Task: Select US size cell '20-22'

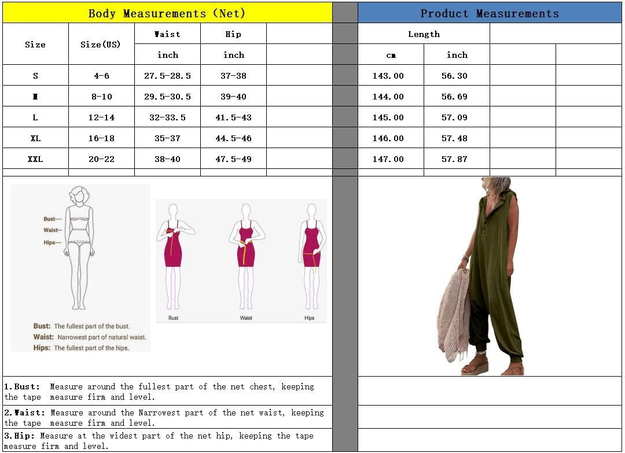Action: pyautogui.click(x=101, y=159)
